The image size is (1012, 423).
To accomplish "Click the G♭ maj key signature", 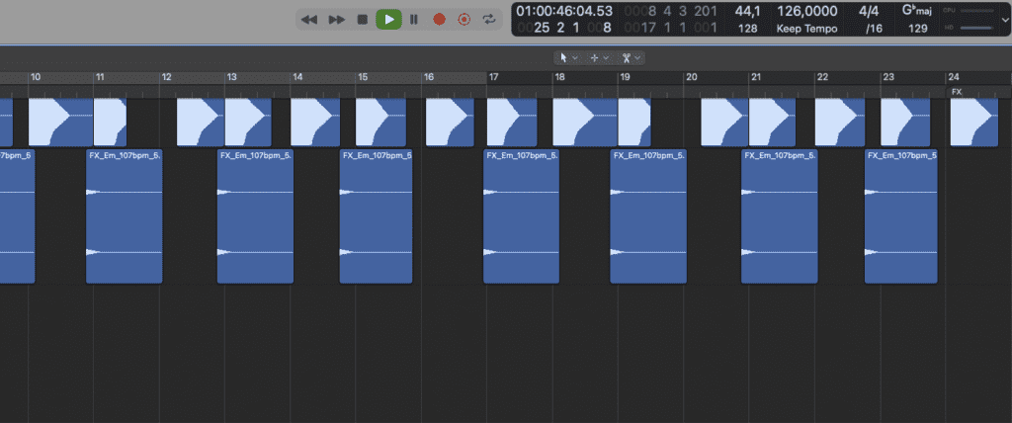I will pyautogui.click(x=917, y=10).
